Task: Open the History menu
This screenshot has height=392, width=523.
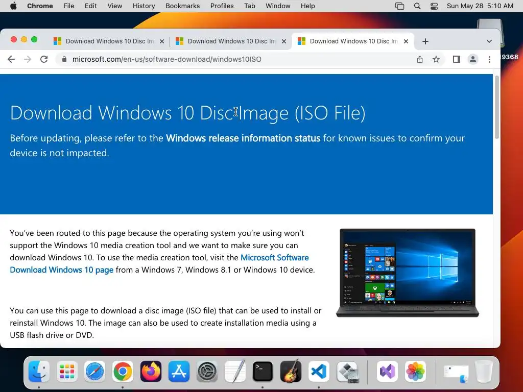Action: click(x=144, y=6)
